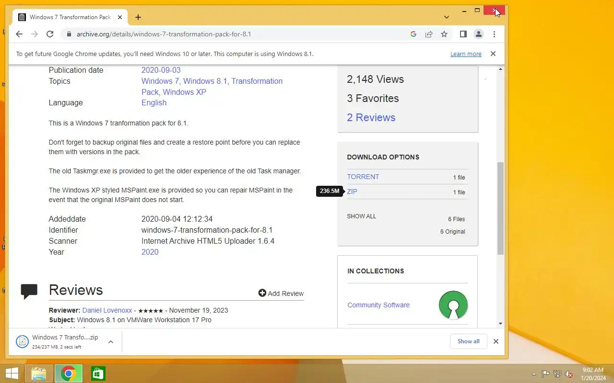
Task: Open the taskbar clock 9:02 AM
Action: pyautogui.click(x=592, y=374)
